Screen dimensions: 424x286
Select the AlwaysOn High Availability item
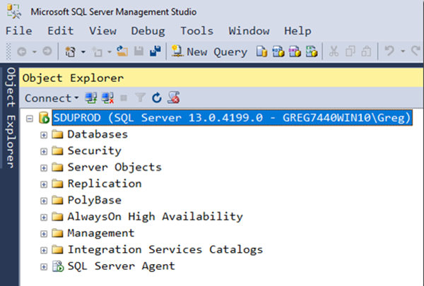pyautogui.click(x=155, y=217)
